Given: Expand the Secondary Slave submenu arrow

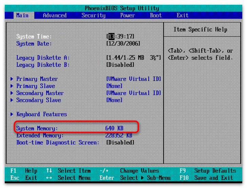Looking at the screenshot, I should click(12, 100).
